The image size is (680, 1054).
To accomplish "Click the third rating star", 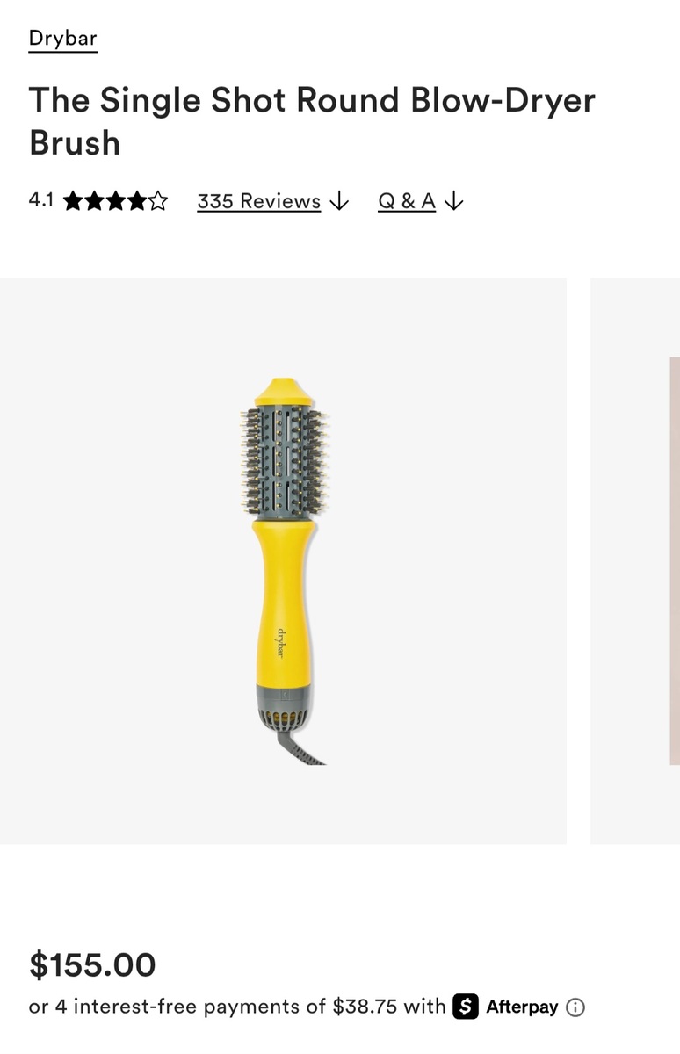I will (x=115, y=201).
